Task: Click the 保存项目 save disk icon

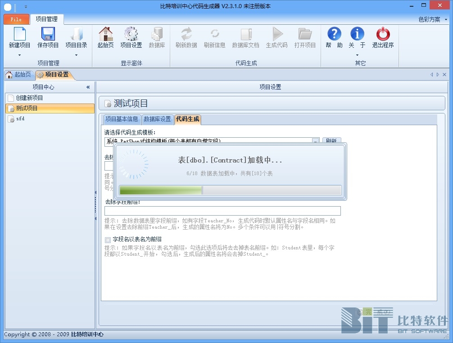Action: 48,34
